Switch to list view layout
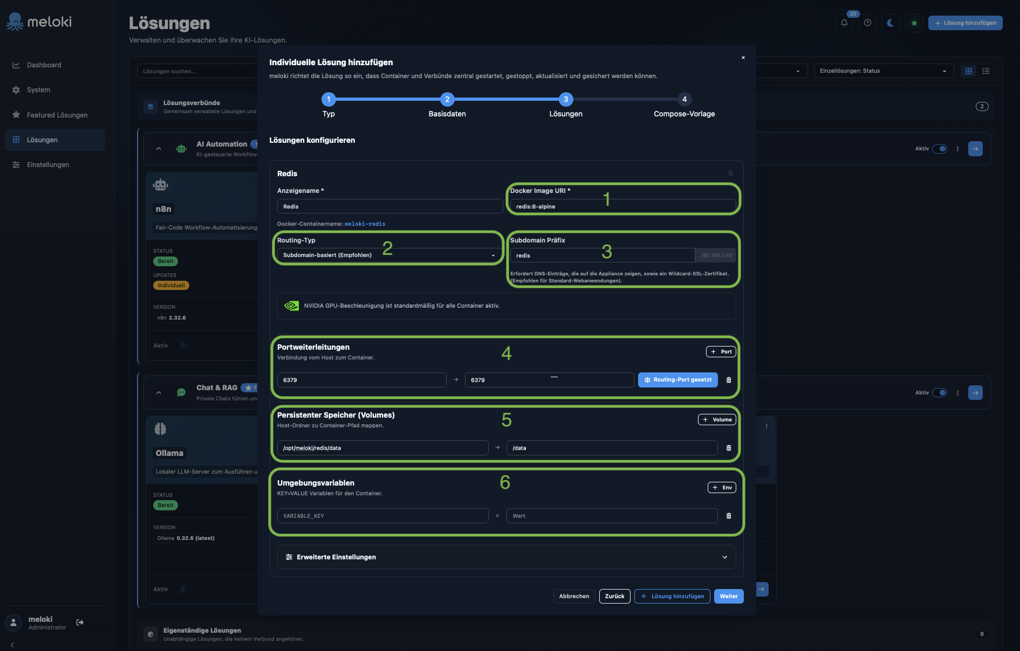The width and height of the screenshot is (1020, 651). click(x=986, y=71)
